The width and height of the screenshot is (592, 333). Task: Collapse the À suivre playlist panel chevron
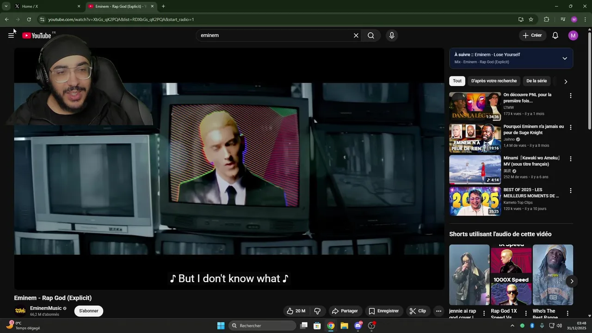565,58
